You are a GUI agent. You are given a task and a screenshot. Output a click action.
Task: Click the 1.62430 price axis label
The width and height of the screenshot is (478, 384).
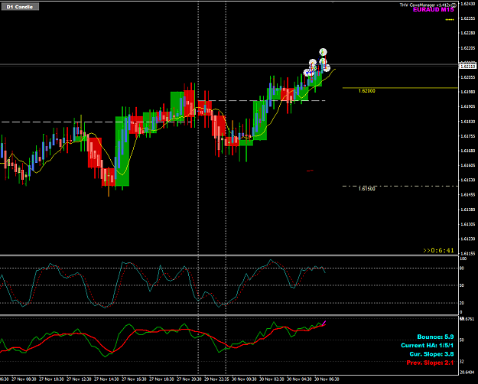click(x=468, y=4)
